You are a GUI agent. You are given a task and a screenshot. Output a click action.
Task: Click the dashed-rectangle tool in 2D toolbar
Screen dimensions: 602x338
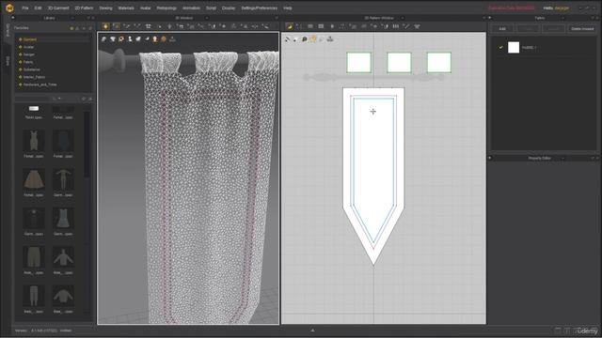[x=342, y=26]
